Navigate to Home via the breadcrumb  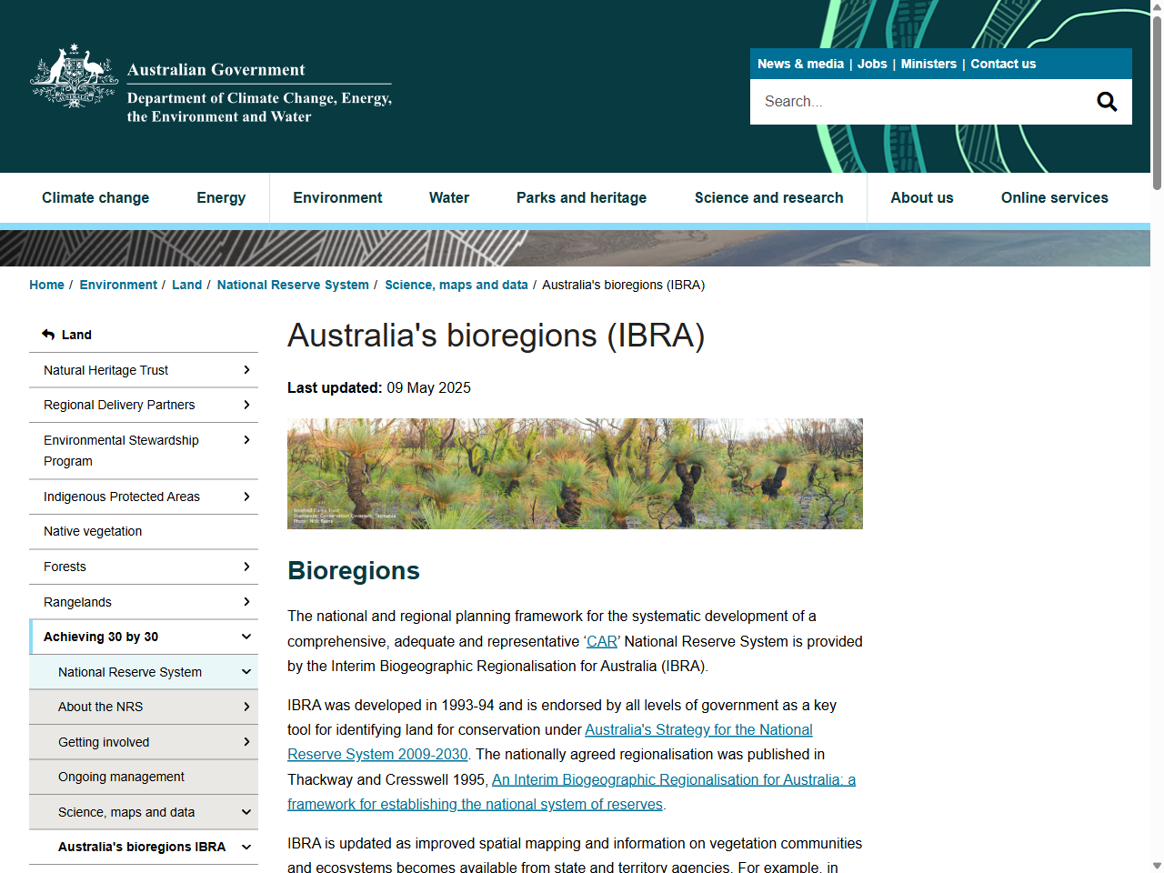click(x=46, y=285)
